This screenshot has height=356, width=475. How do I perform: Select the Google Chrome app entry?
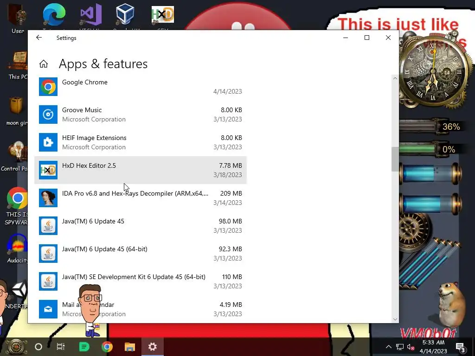(141, 87)
